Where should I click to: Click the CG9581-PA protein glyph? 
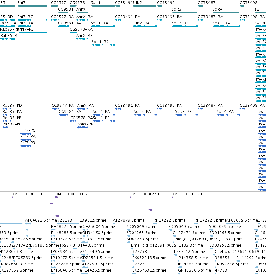(63, 115)
